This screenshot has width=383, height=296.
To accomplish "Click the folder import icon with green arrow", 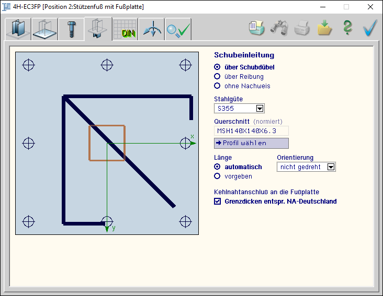I will pos(325,28).
